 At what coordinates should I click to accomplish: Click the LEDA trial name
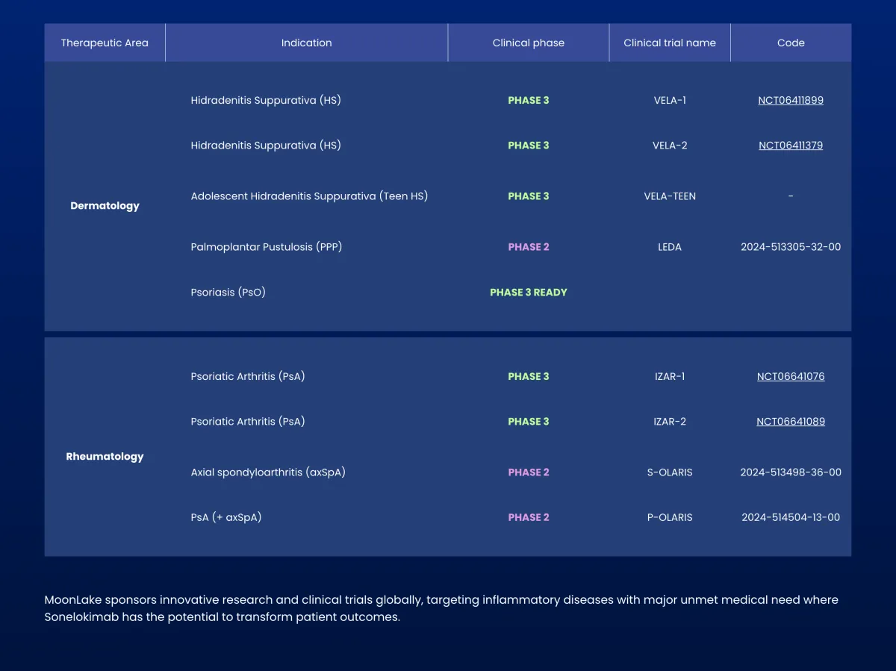click(669, 247)
